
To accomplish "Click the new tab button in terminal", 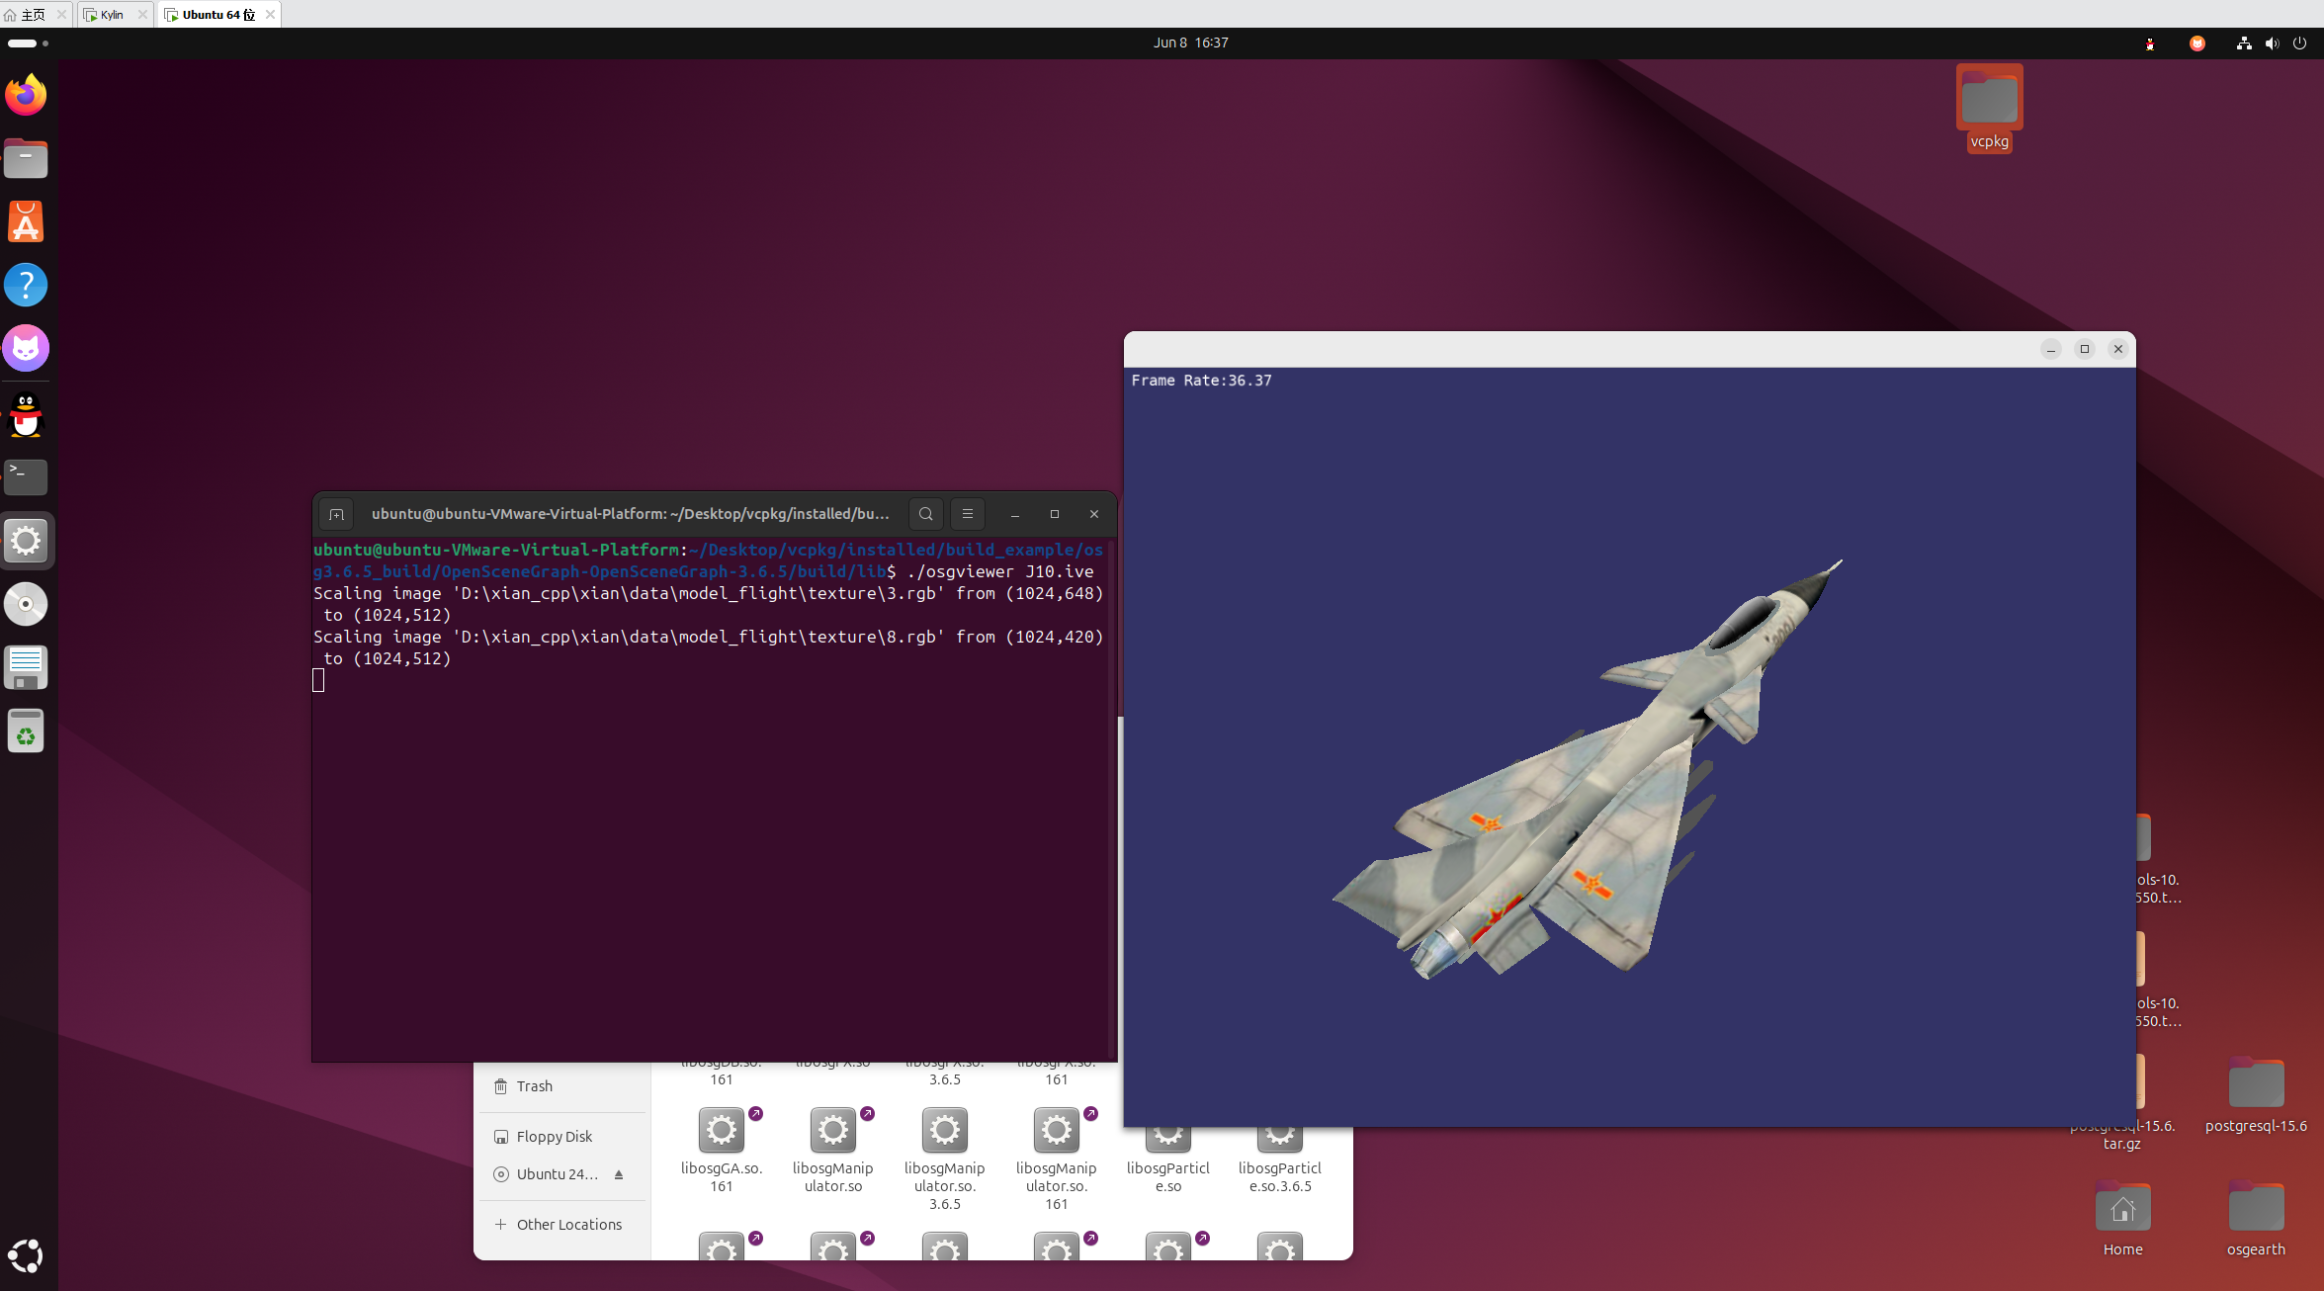I will coord(336,514).
